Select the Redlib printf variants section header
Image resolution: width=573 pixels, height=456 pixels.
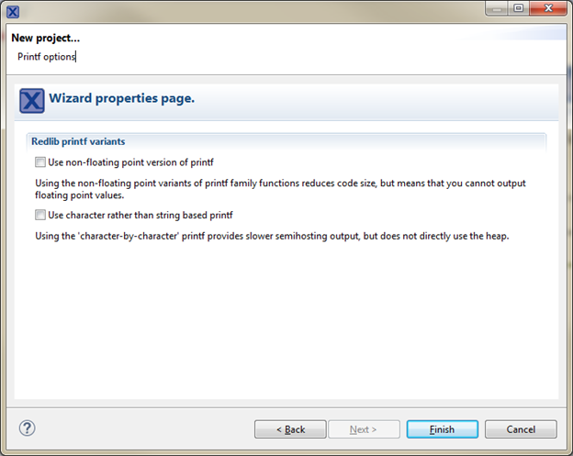click(x=78, y=141)
